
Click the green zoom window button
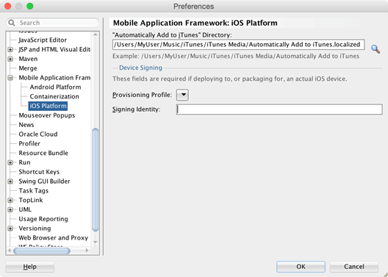(30, 6)
